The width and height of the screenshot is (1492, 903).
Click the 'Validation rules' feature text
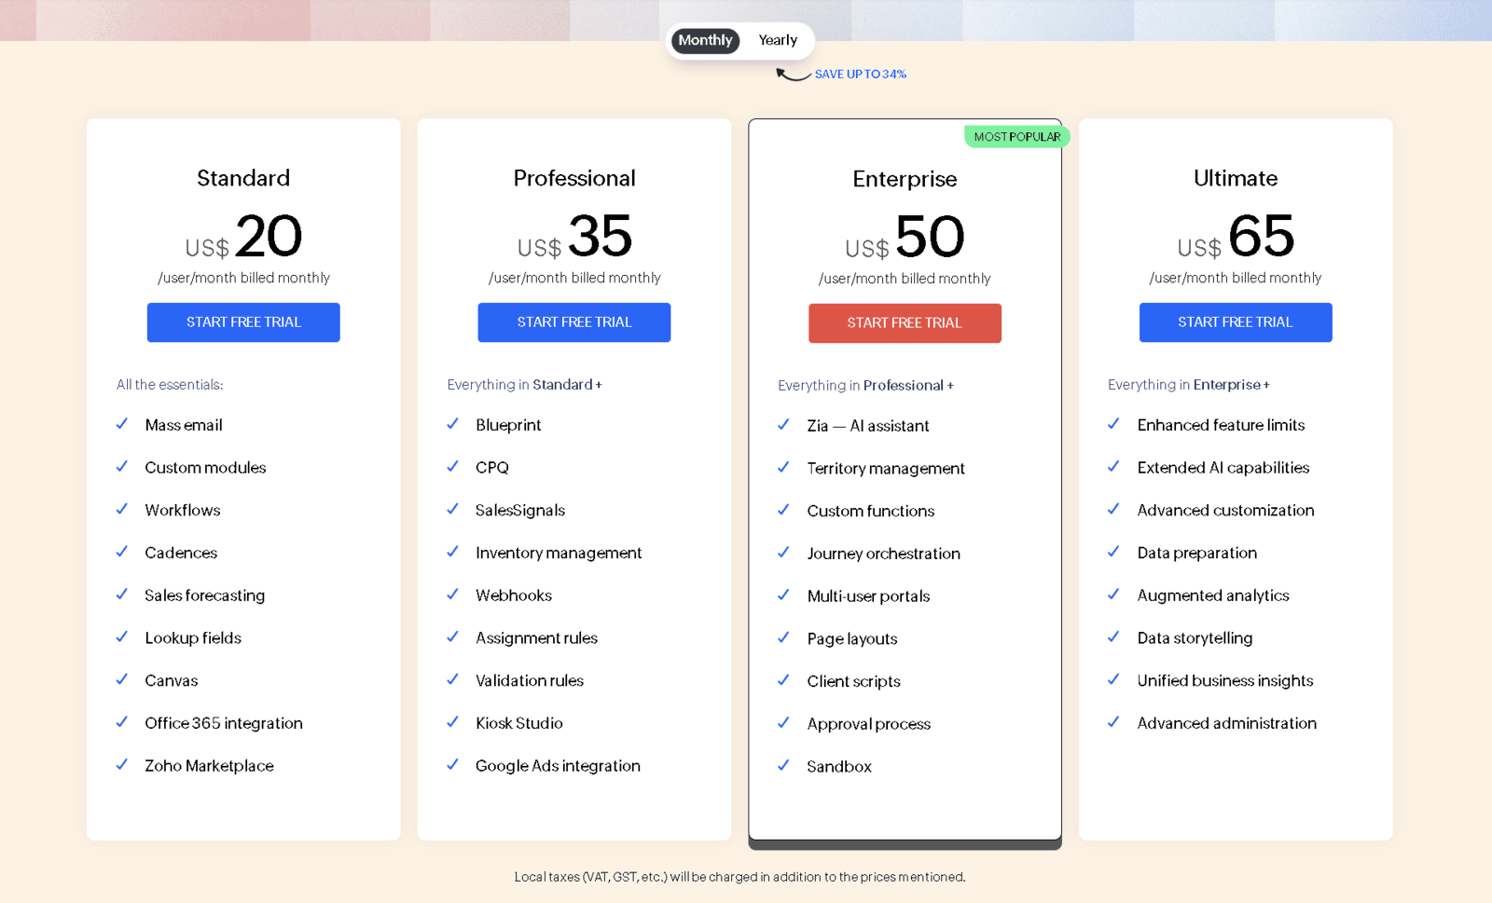(x=530, y=680)
